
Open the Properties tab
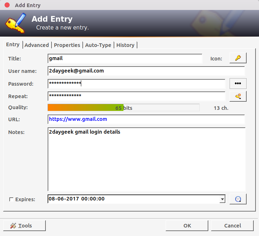67,45
